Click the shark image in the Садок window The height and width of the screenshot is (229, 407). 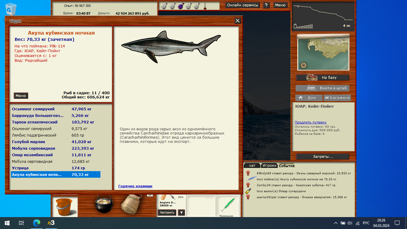171,47
